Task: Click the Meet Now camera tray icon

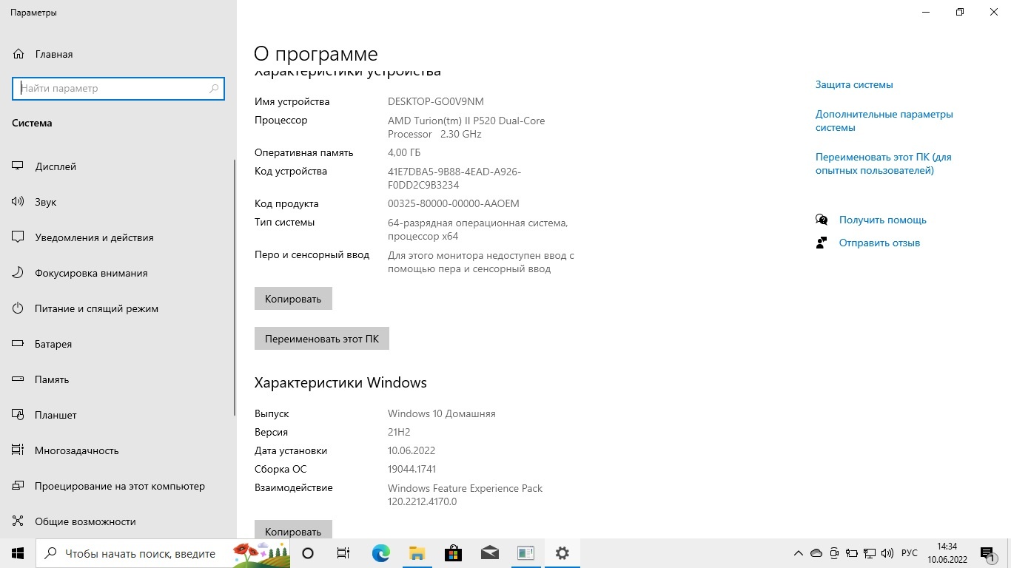Action: (x=834, y=553)
